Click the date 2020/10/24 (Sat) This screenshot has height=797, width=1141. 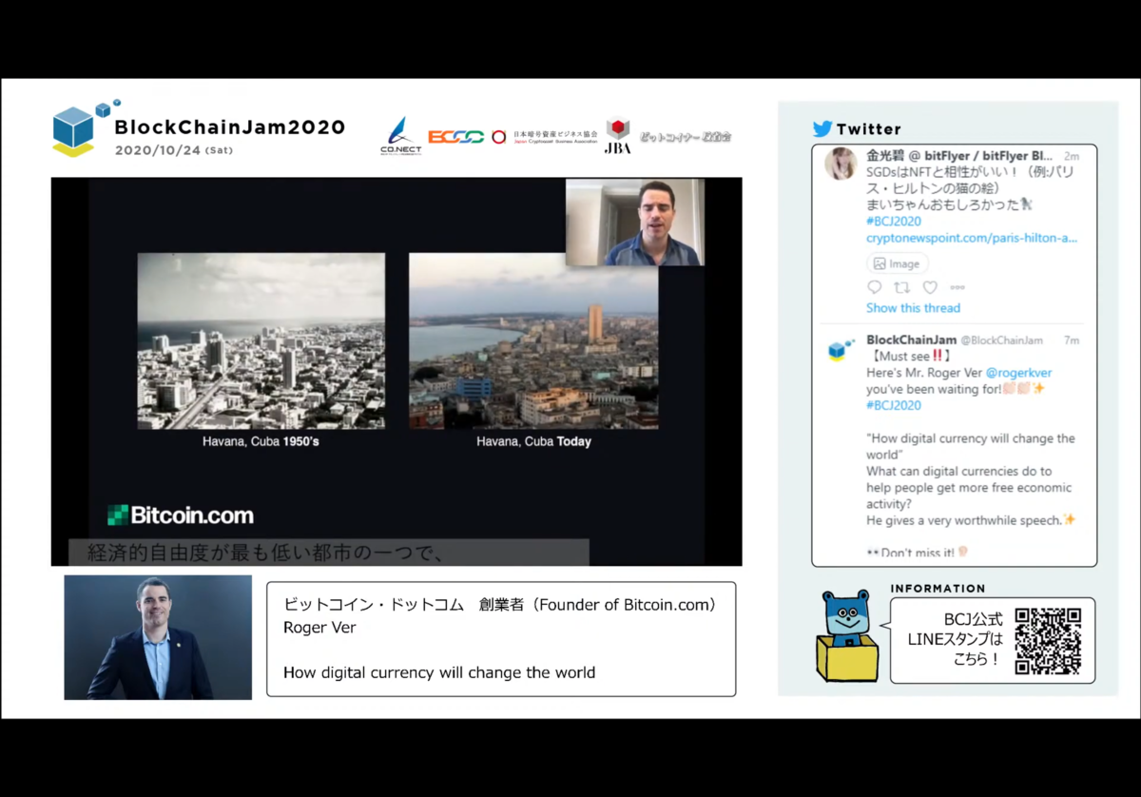(x=173, y=150)
